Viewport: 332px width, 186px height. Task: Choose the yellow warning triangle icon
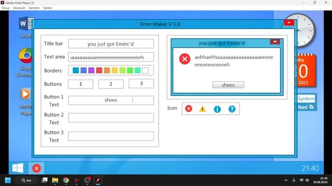(x=202, y=109)
